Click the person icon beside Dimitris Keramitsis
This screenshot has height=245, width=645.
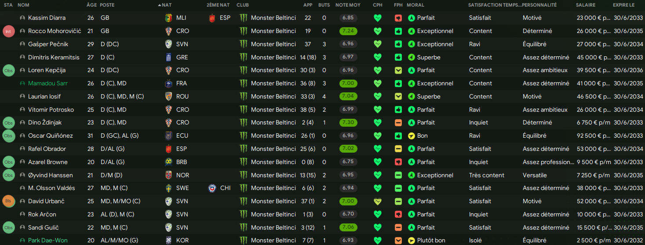pos(22,57)
